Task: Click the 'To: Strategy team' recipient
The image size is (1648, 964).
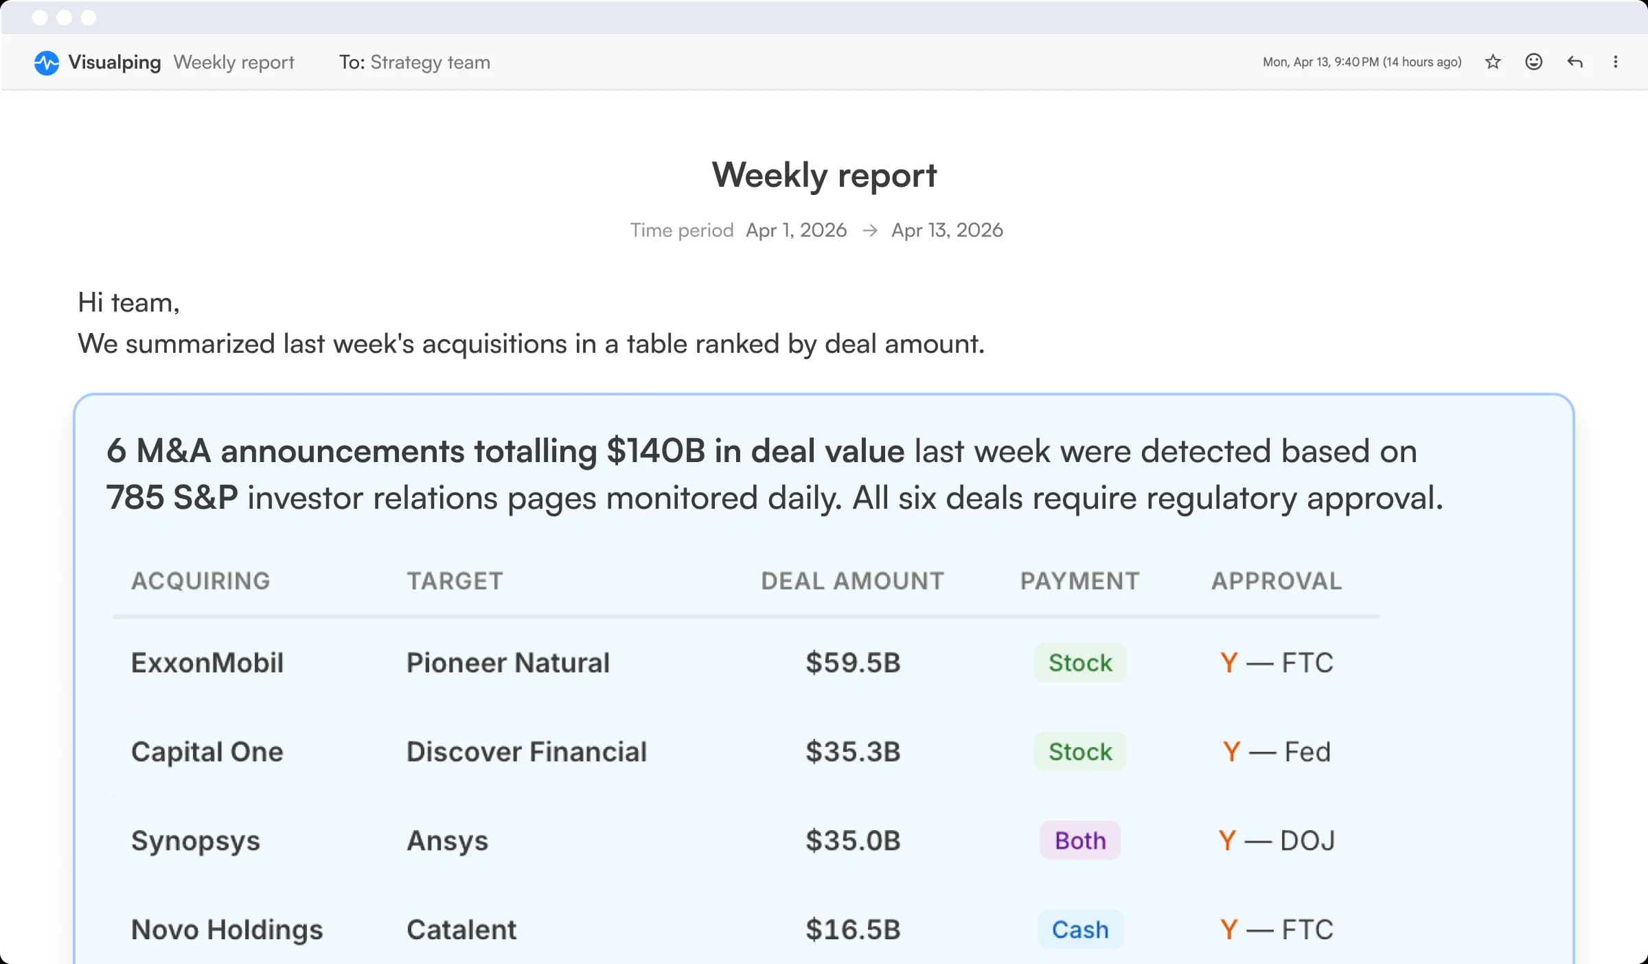Action: coord(415,62)
